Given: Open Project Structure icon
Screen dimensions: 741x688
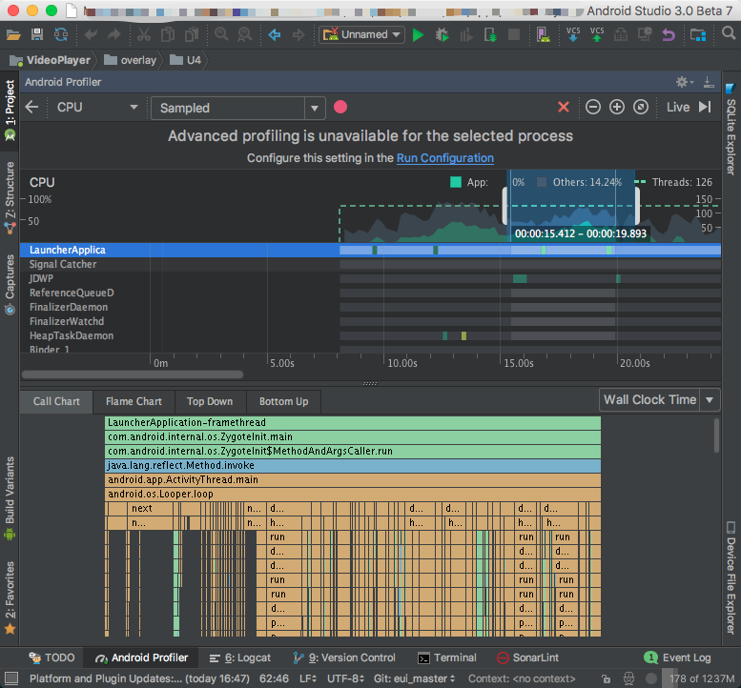Looking at the screenshot, I should point(697,34).
